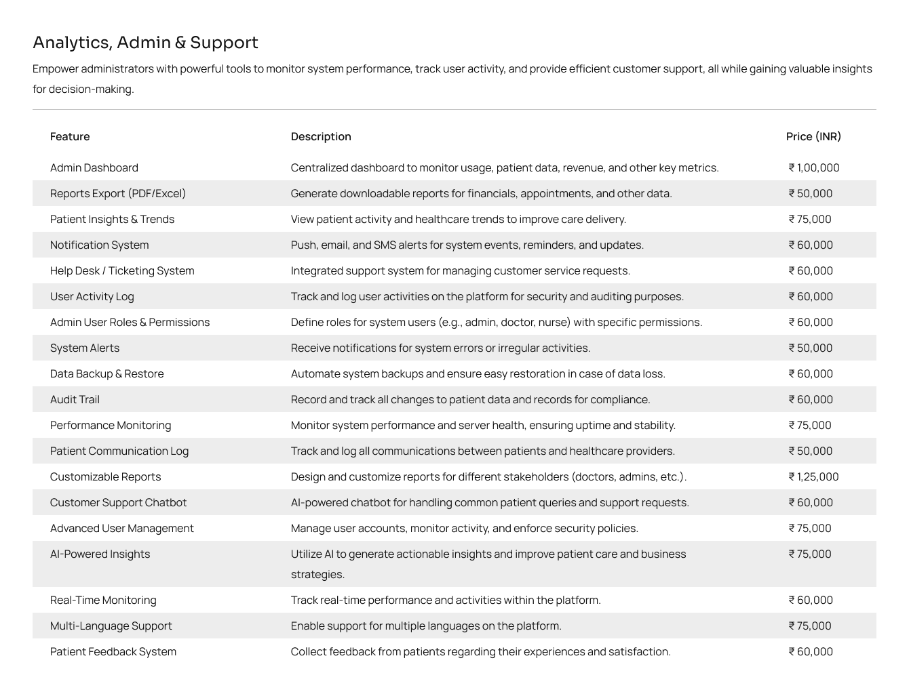Click the Feature column header
The height and width of the screenshot is (694, 909).
70,136
